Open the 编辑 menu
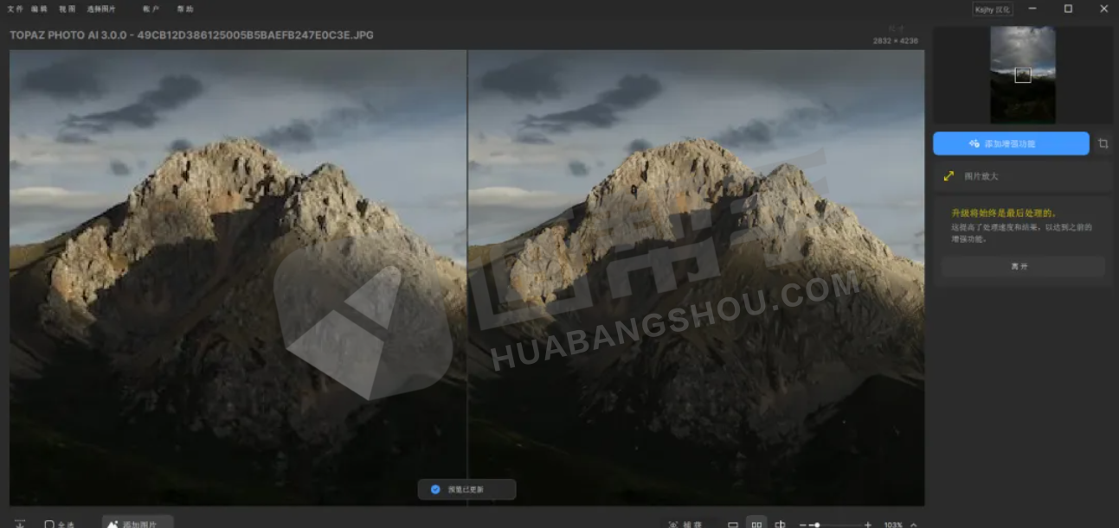 click(39, 9)
